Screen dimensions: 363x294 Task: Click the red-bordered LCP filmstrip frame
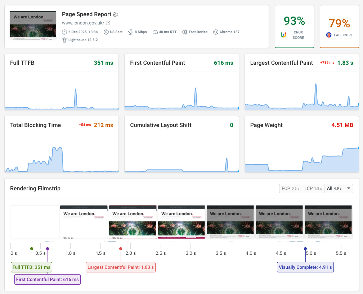coord(133,221)
